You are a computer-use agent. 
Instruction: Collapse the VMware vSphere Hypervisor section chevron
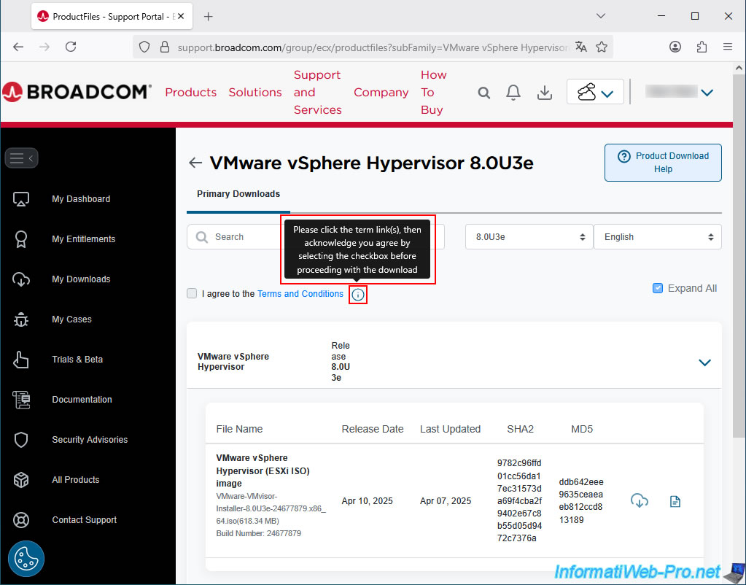point(704,363)
